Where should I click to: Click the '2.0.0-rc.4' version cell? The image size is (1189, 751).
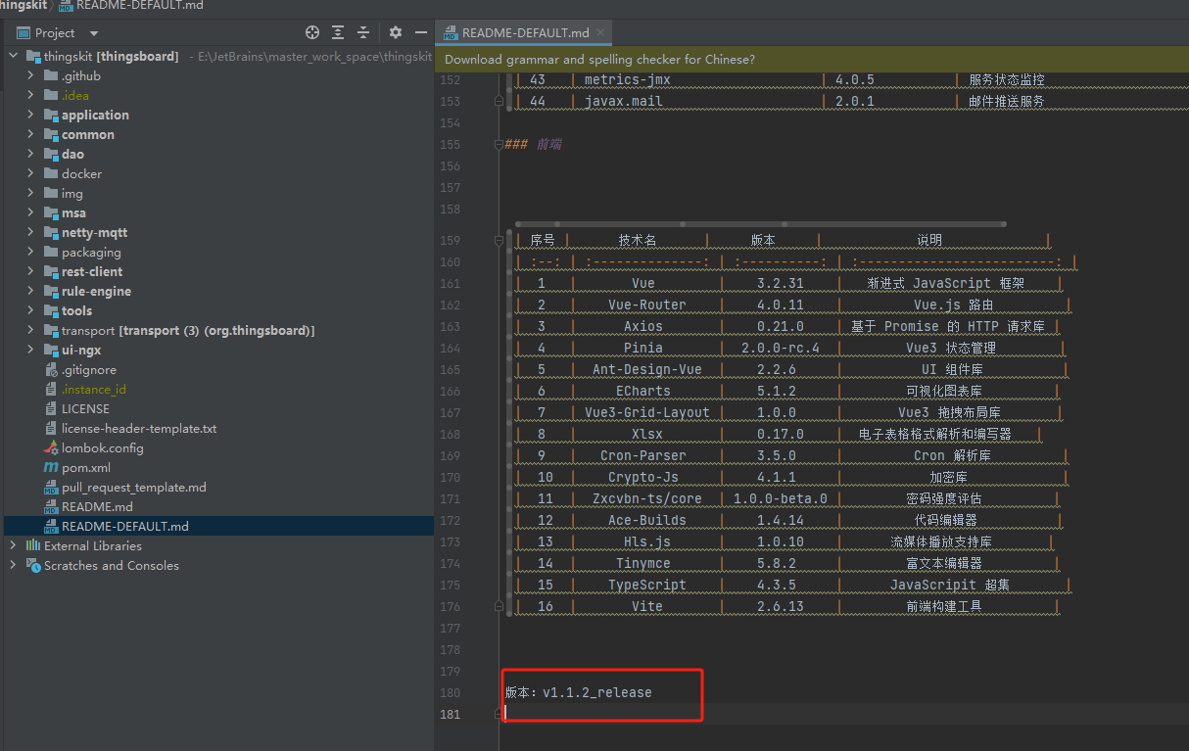click(780, 348)
